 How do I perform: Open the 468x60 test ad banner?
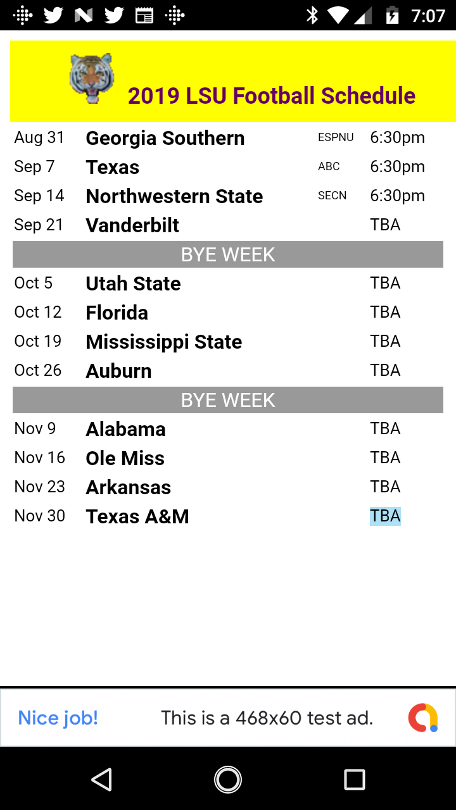[267, 718]
